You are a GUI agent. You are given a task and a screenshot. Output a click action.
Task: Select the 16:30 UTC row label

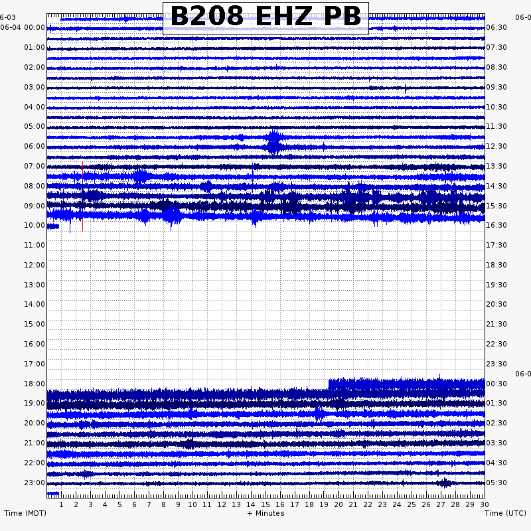[496, 225]
